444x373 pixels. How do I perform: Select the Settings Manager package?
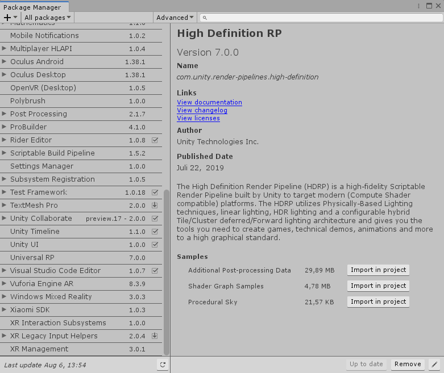coord(81,166)
